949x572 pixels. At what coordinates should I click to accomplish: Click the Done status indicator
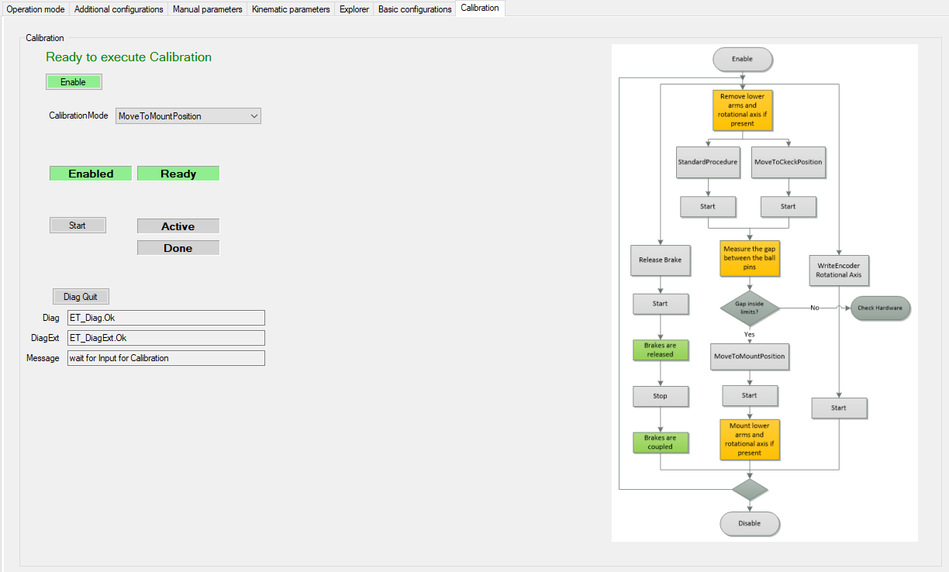[178, 248]
